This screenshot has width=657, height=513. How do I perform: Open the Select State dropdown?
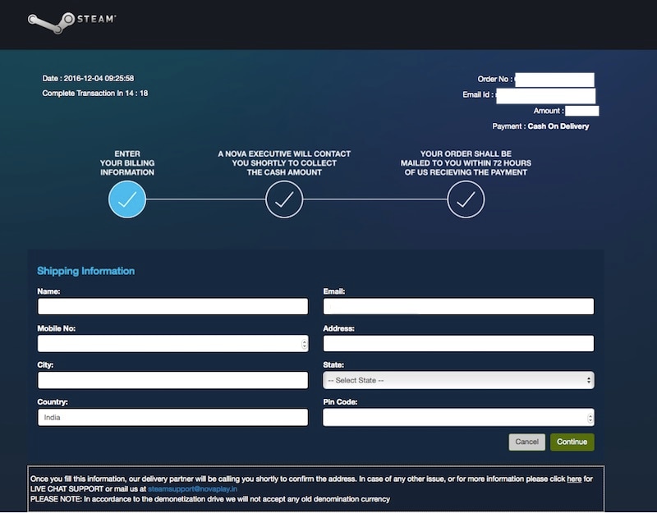pyautogui.click(x=458, y=380)
